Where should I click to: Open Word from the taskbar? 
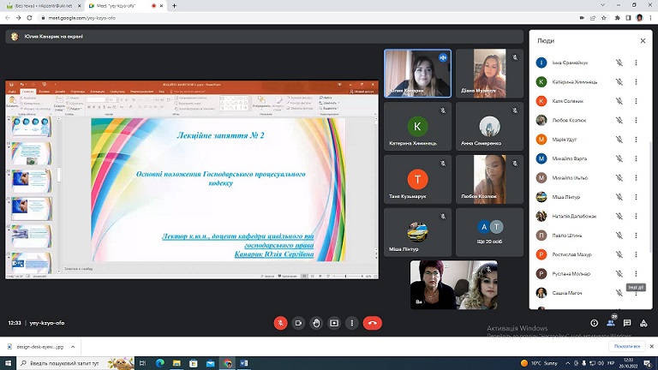[244, 363]
